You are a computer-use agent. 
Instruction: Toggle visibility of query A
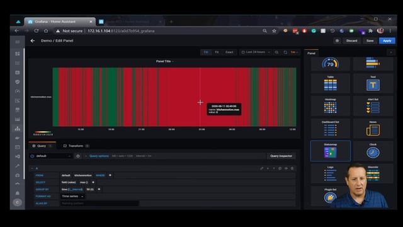click(286, 168)
